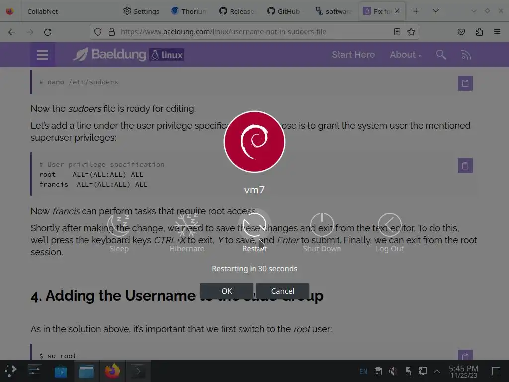509x382 pixels.
Task: Click the show desktop button
Action: (496, 371)
